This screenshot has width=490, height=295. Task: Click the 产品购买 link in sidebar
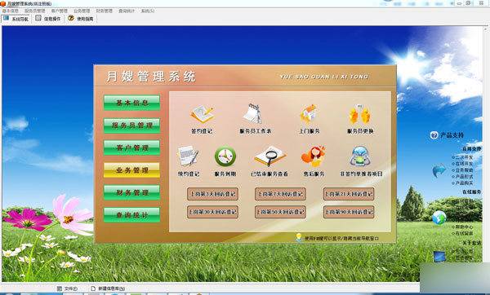click(x=464, y=183)
